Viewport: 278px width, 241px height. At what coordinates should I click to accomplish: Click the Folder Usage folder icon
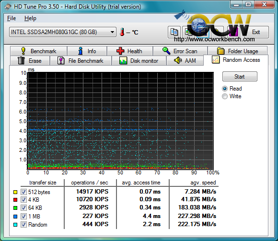(221, 51)
